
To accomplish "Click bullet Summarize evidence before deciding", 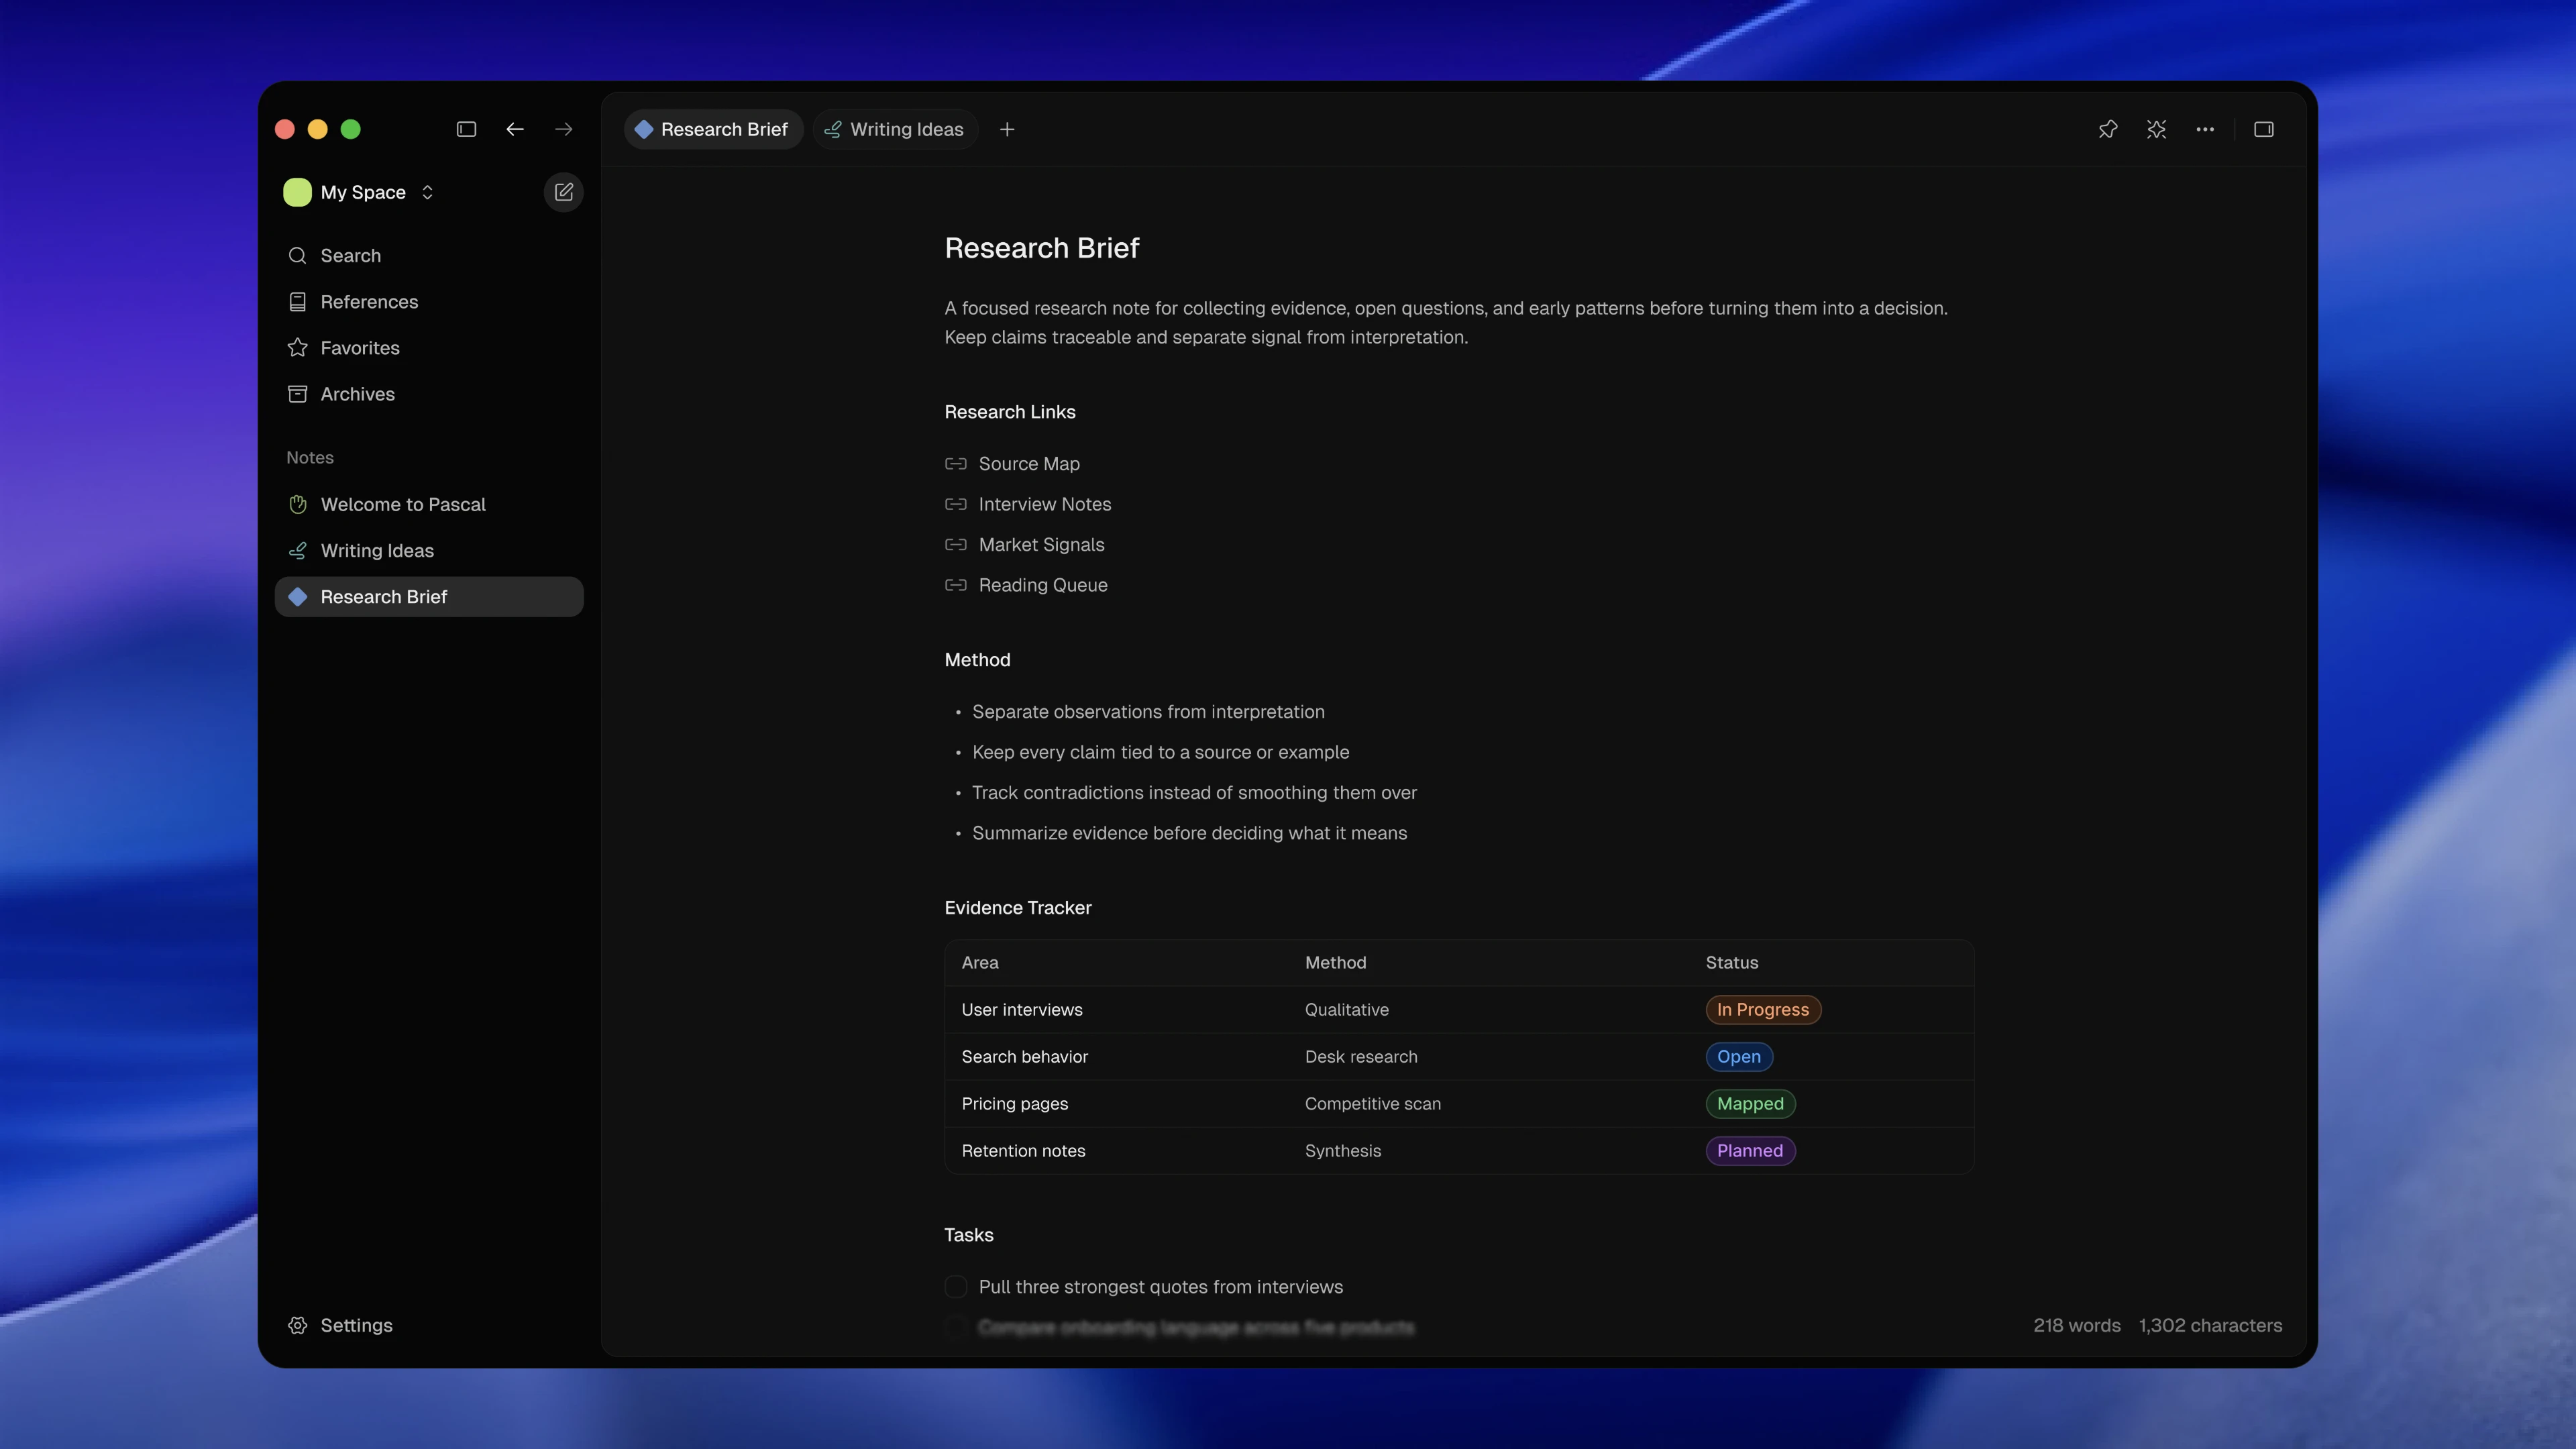I will 1189,833.
